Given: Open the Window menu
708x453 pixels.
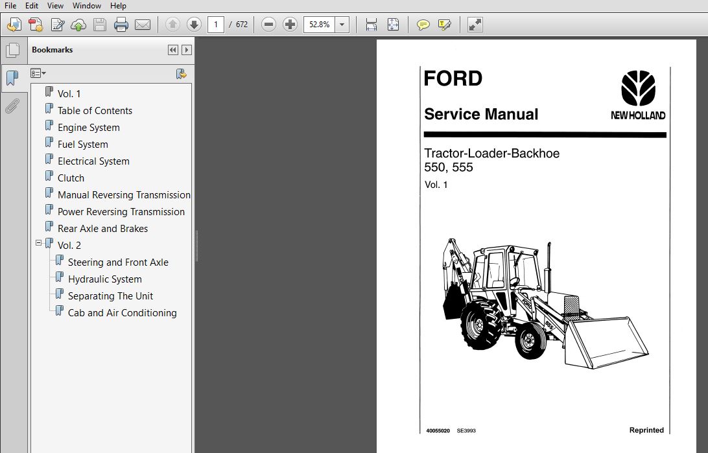Looking at the screenshot, I should 87,6.
